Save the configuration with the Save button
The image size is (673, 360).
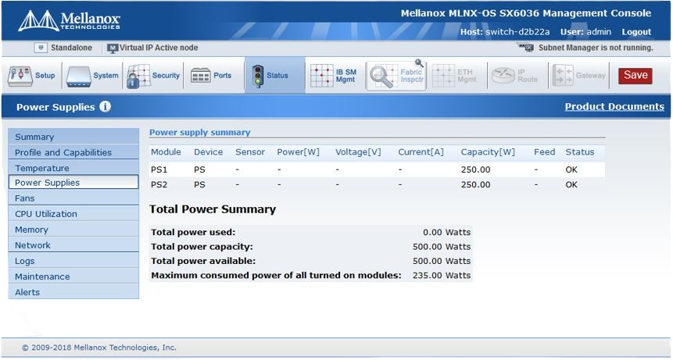tap(635, 76)
